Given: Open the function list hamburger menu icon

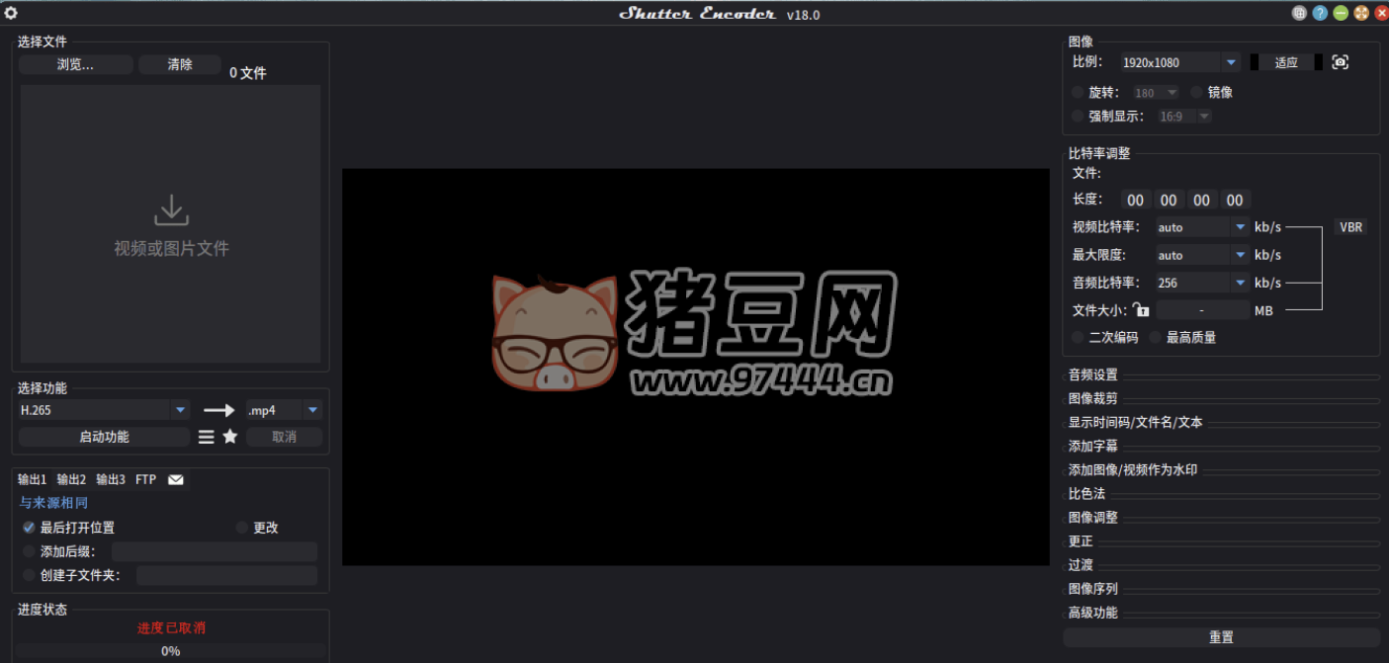Looking at the screenshot, I should (x=206, y=437).
